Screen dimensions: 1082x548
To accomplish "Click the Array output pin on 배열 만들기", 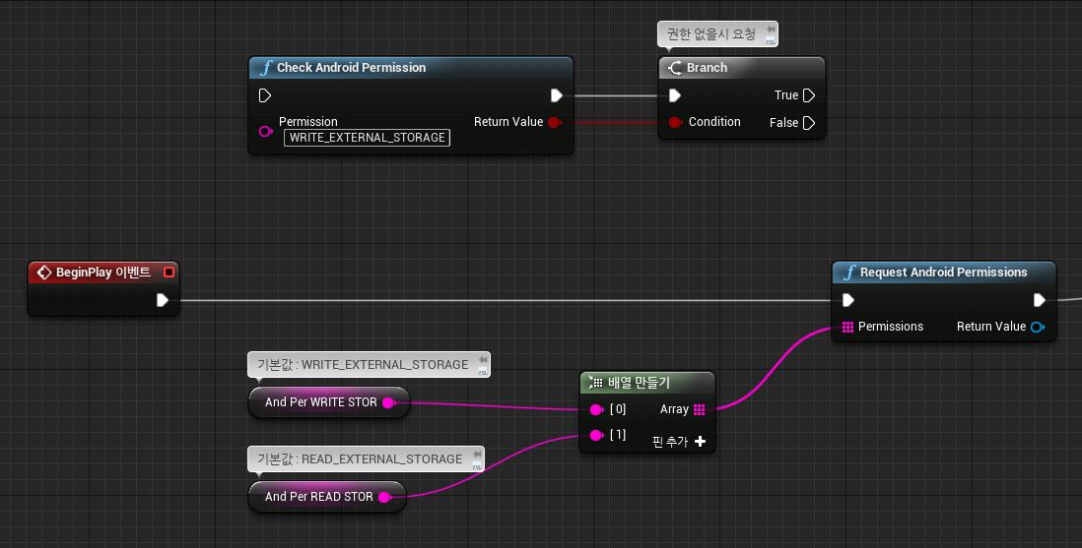I will click(699, 409).
